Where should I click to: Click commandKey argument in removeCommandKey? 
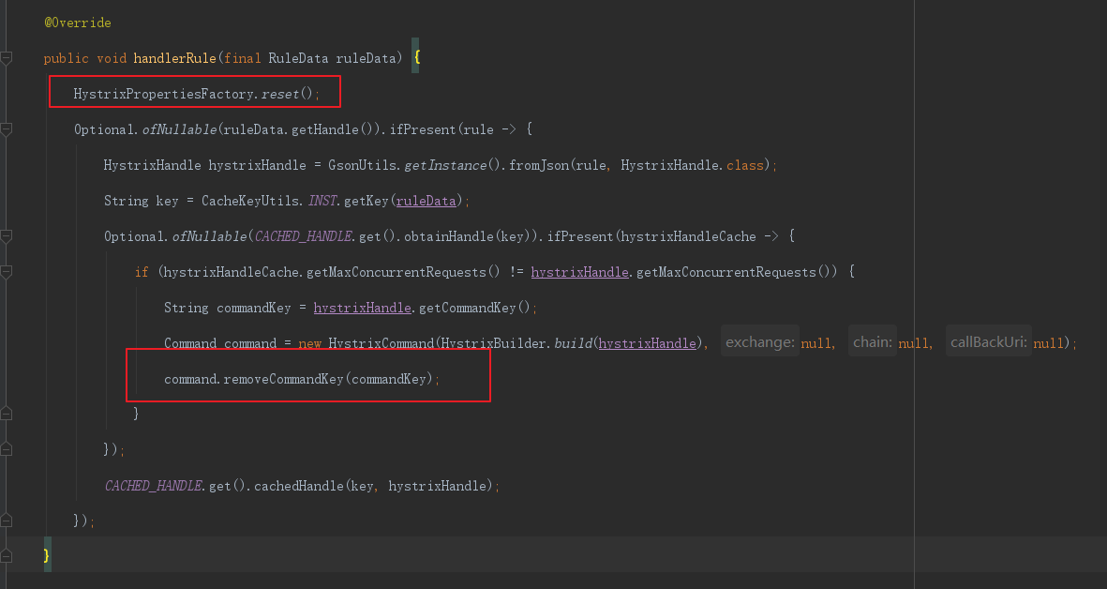[388, 379]
